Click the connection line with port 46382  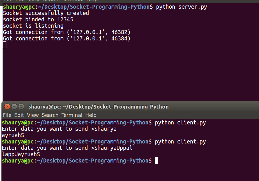(x=66, y=32)
